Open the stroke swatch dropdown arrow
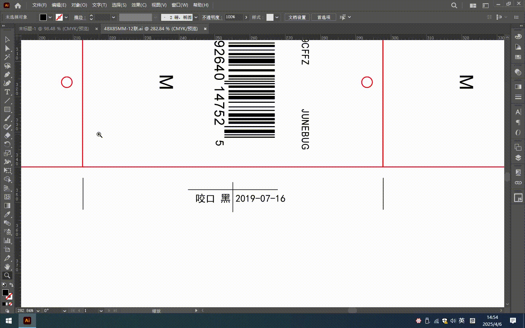525x328 pixels. [x=66, y=17]
